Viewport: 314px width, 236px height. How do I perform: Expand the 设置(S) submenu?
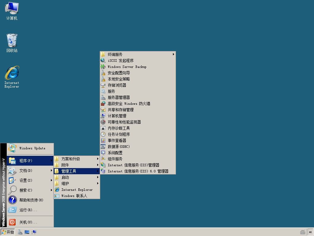pyautogui.click(x=30, y=180)
